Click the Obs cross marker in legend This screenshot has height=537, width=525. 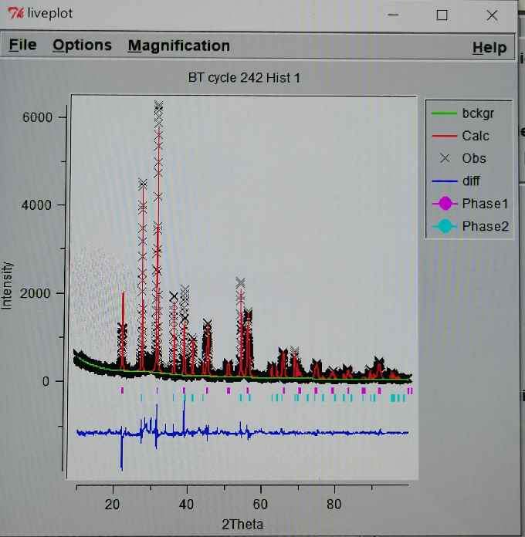[x=442, y=158]
